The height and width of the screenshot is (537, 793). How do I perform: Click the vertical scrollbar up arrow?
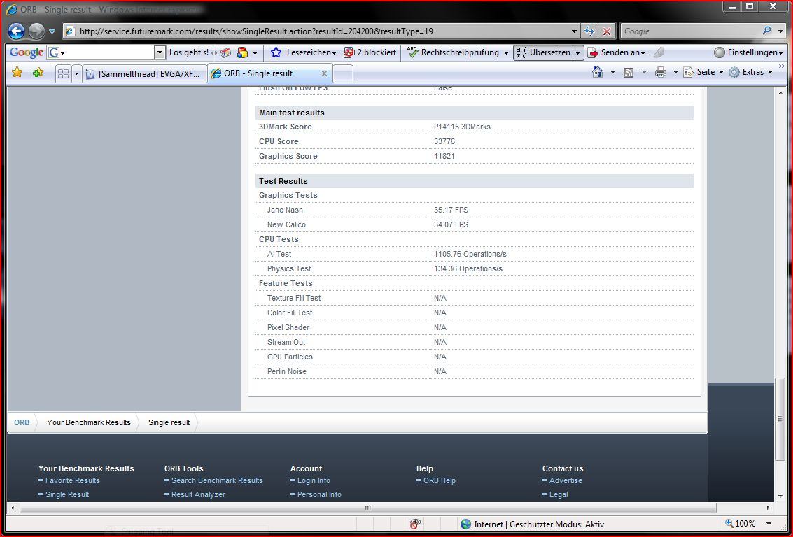780,93
